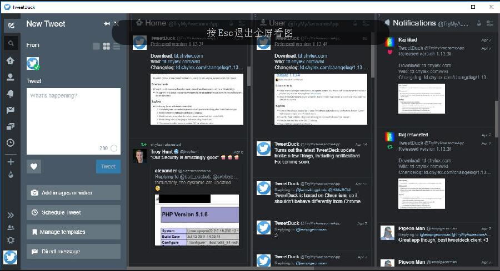Open PHP Version 5.1.6 screenshot image

(x=197, y=220)
